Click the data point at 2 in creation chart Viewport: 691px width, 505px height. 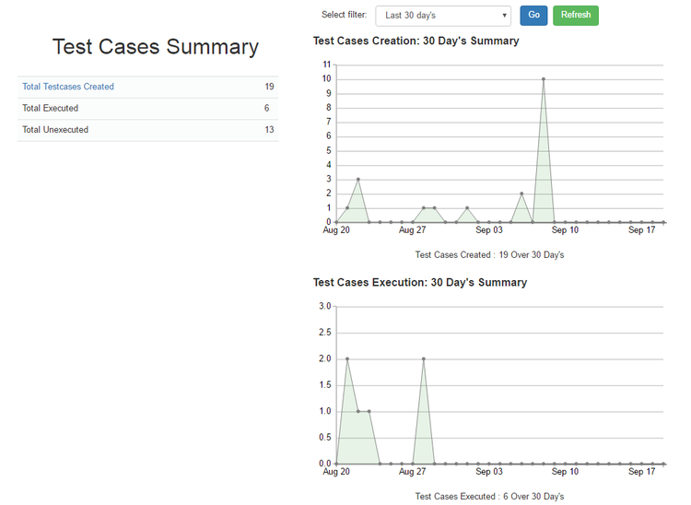(x=521, y=194)
